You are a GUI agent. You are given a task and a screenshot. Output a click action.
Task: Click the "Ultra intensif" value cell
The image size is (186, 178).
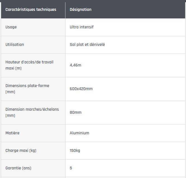pos(82,27)
